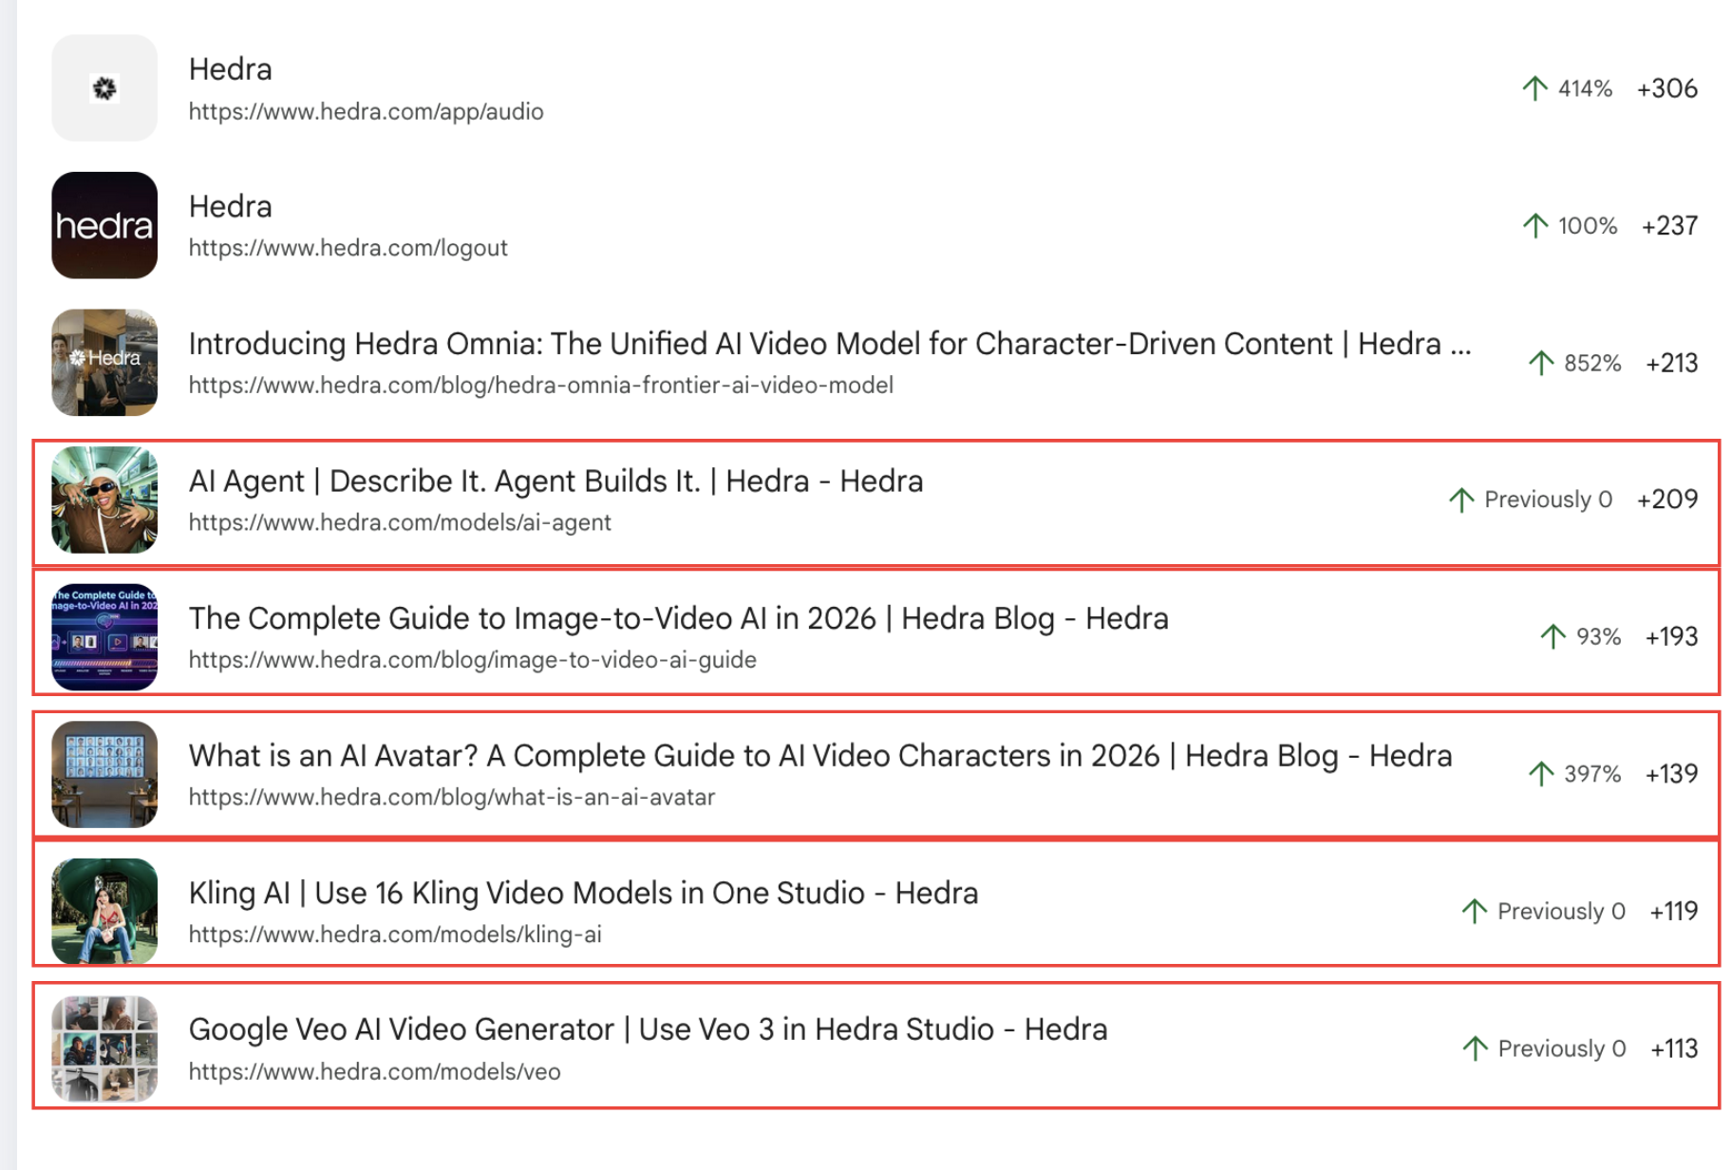Image resolution: width=1732 pixels, height=1170 pixels.
Task: Open the Hedra app/audio page icon
Action: pos(104,88)
